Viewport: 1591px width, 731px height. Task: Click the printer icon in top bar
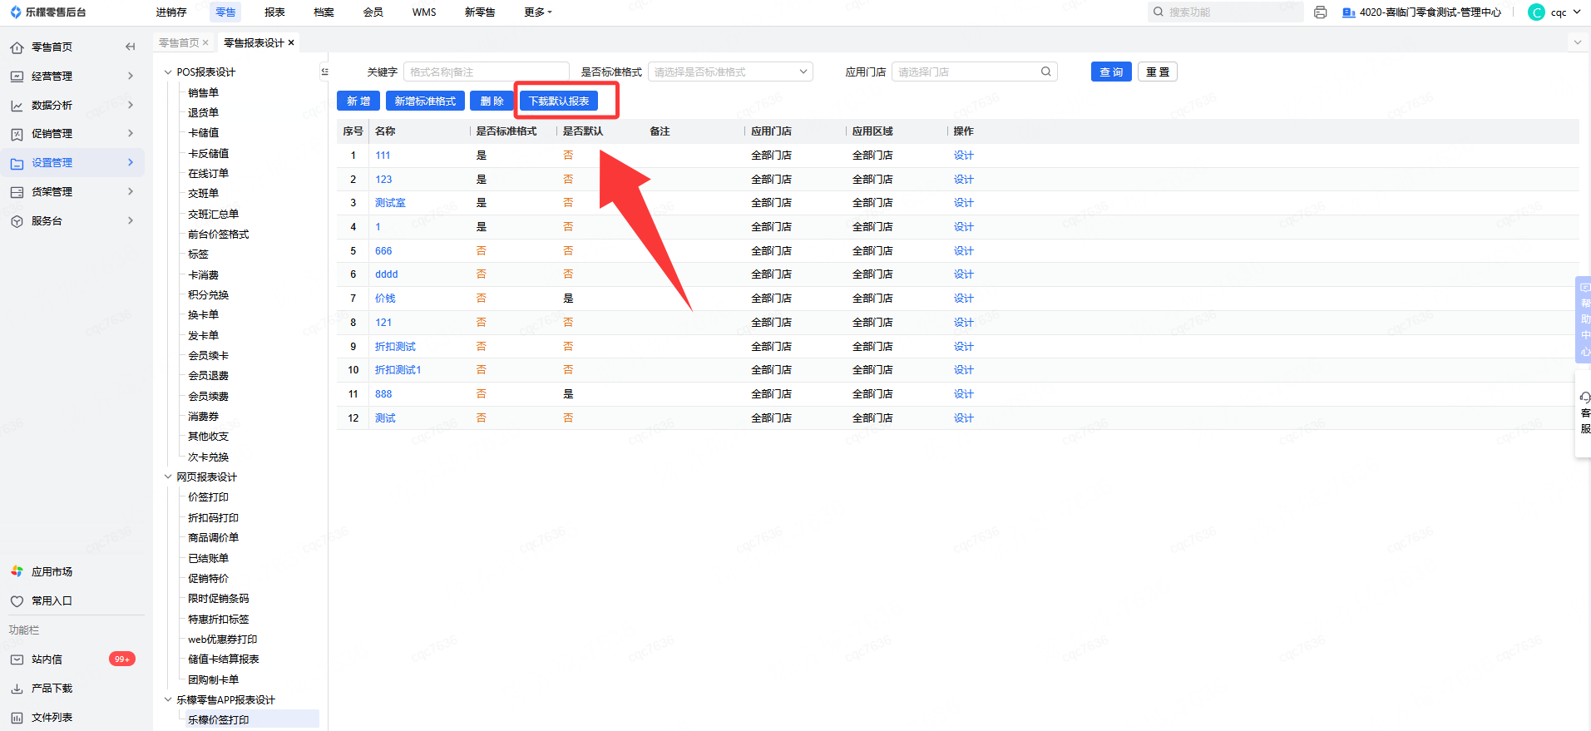pyautogui.click(x=1320, y=12)
